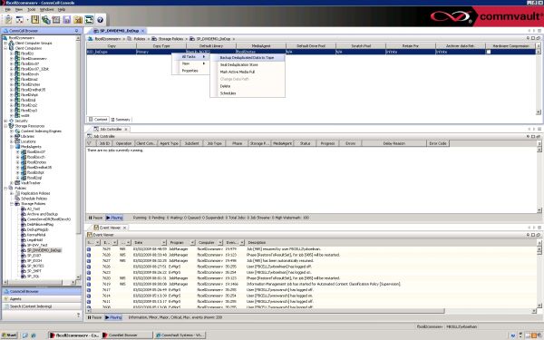
Task: Switch to CommCell Browser taskbar window
Action: click(x=127, y=335)
